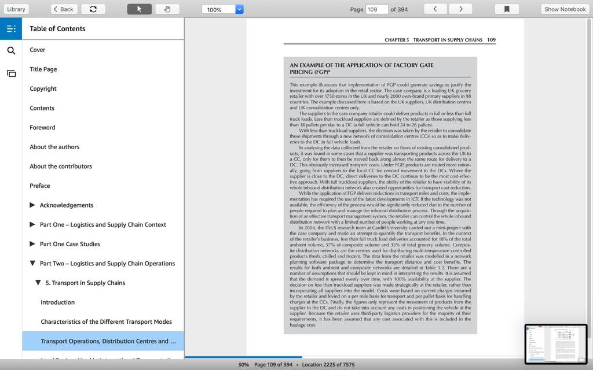Open the zoom level dropdown arrow
Image resolution: width=593 pixels, height=370 pixels.
[x=239, y=9]
